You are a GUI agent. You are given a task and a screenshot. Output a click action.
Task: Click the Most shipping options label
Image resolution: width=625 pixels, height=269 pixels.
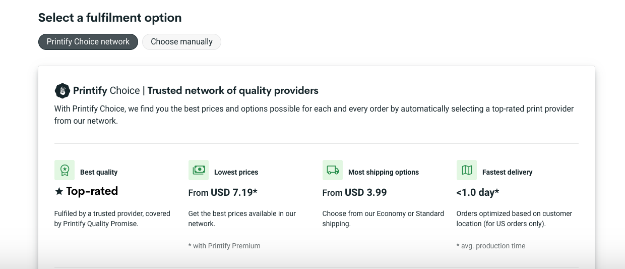coord(384,172)
